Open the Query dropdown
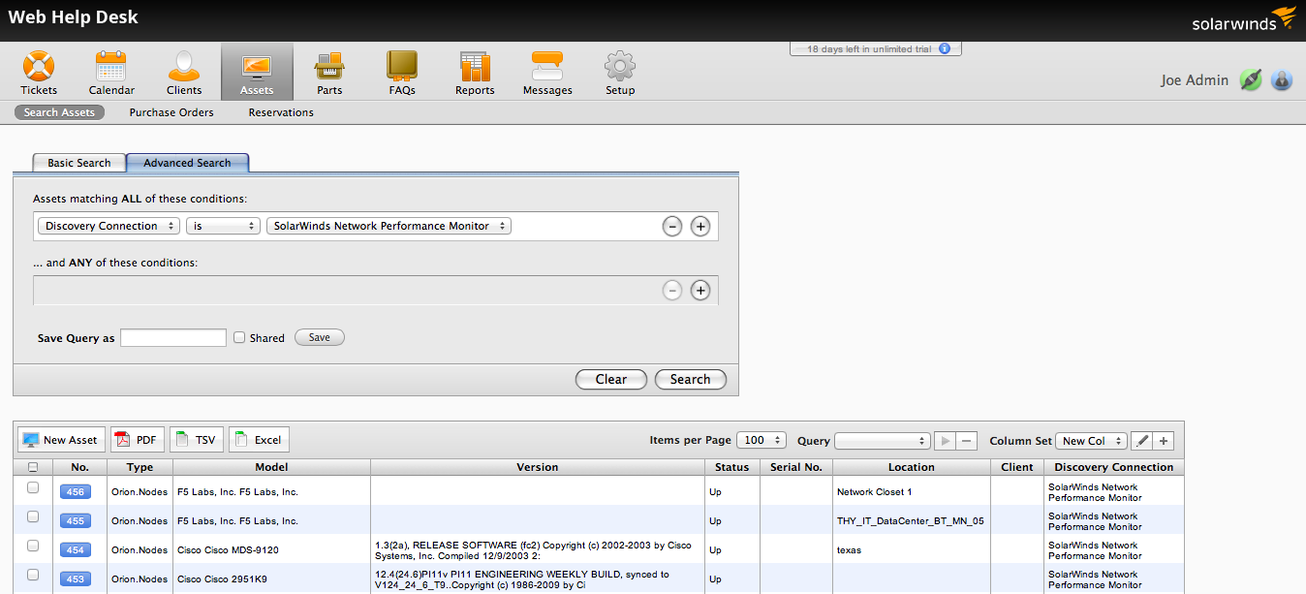 (x=883, y=440)
